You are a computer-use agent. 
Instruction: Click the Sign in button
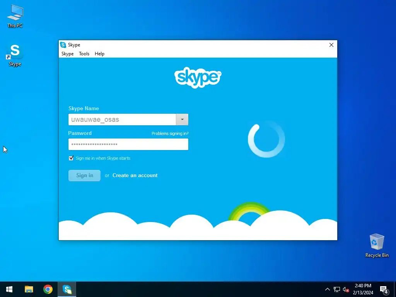[x=84, y=175]
